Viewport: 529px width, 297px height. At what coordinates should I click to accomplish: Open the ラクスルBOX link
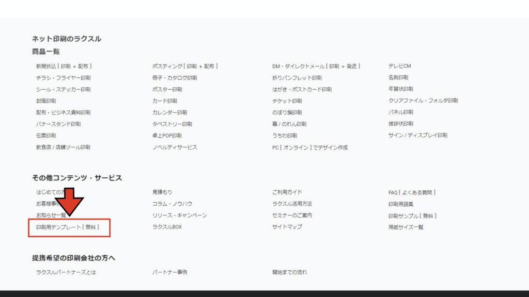click(167, 227)
